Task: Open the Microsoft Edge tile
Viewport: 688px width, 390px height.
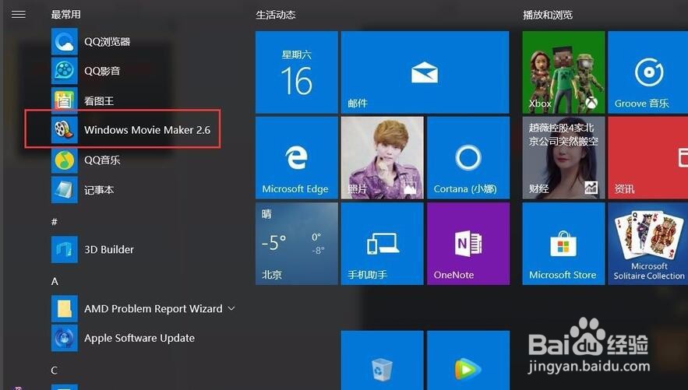Action: click(x=297, y=158)
